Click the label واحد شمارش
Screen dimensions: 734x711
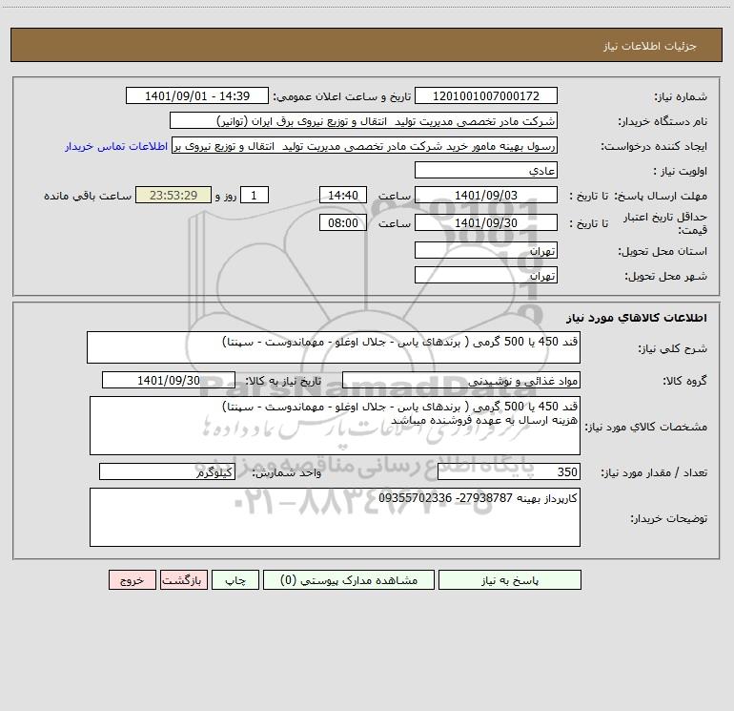pos(287,472)
